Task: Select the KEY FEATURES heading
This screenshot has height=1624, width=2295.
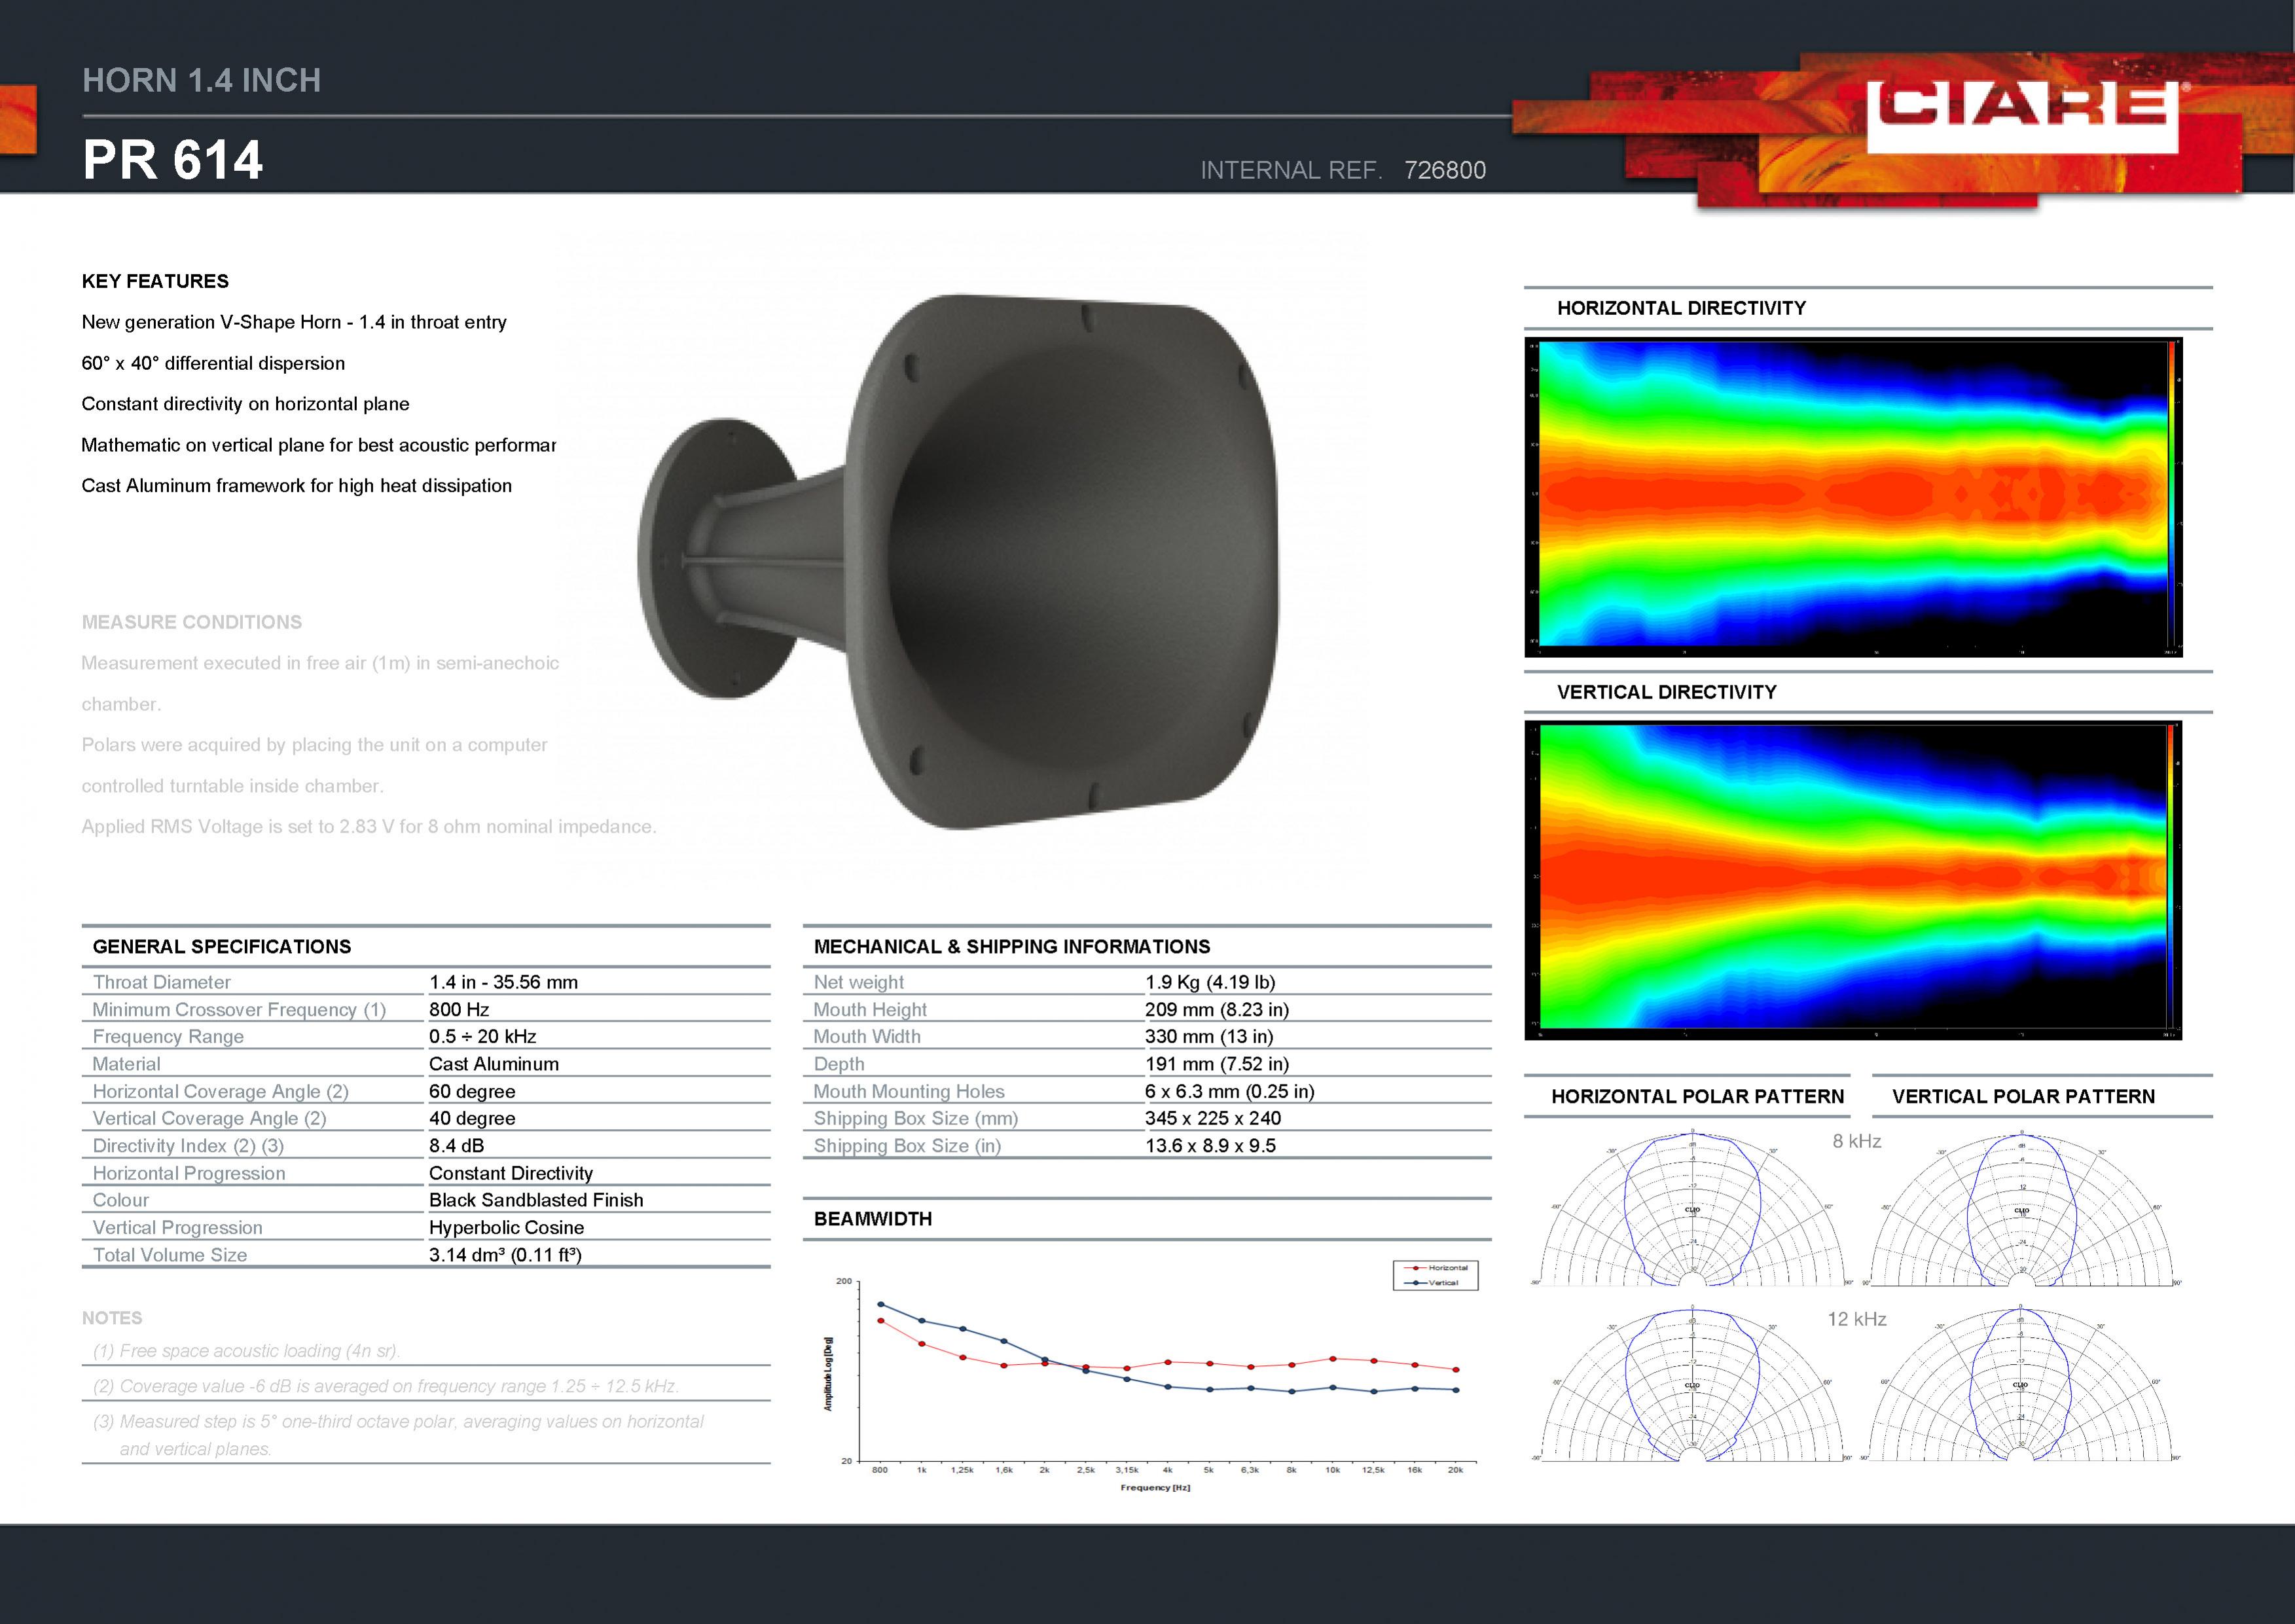Action: [x=155, y=281]
